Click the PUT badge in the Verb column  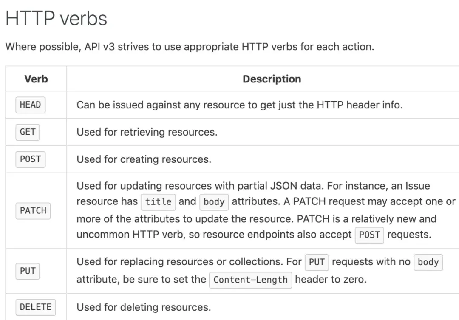click(28, 271)
